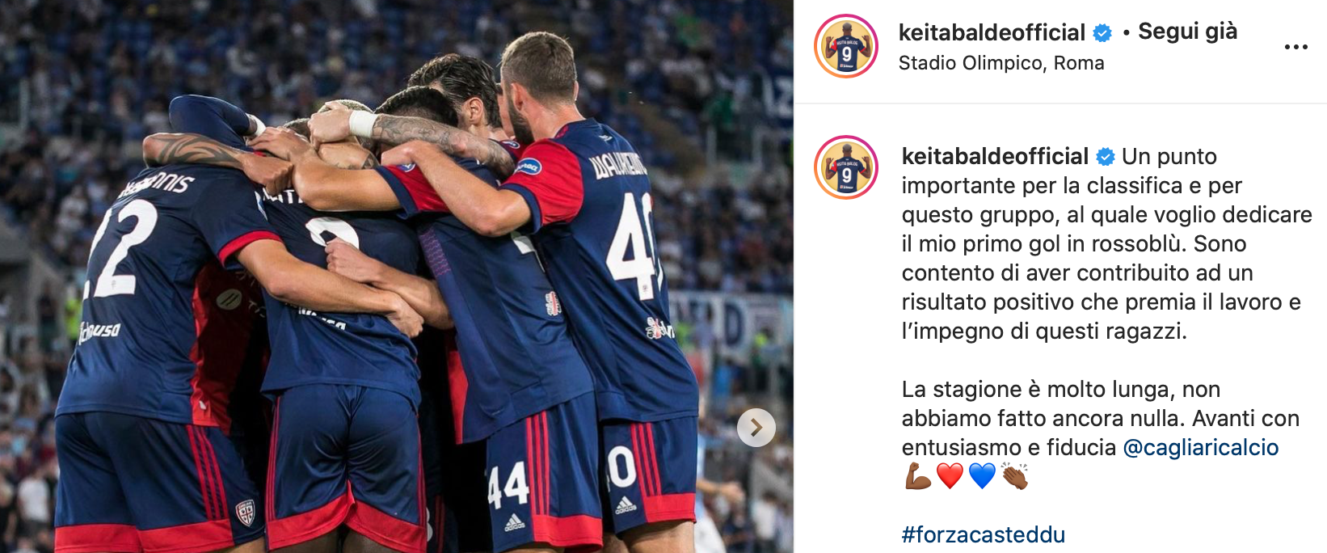Viewport: 1327px width, 553px height.
Task: Open keitabaldeofficial username in post header
Action: (x=992, y=32)
